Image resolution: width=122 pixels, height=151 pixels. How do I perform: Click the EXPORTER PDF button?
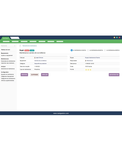[114, 75]
